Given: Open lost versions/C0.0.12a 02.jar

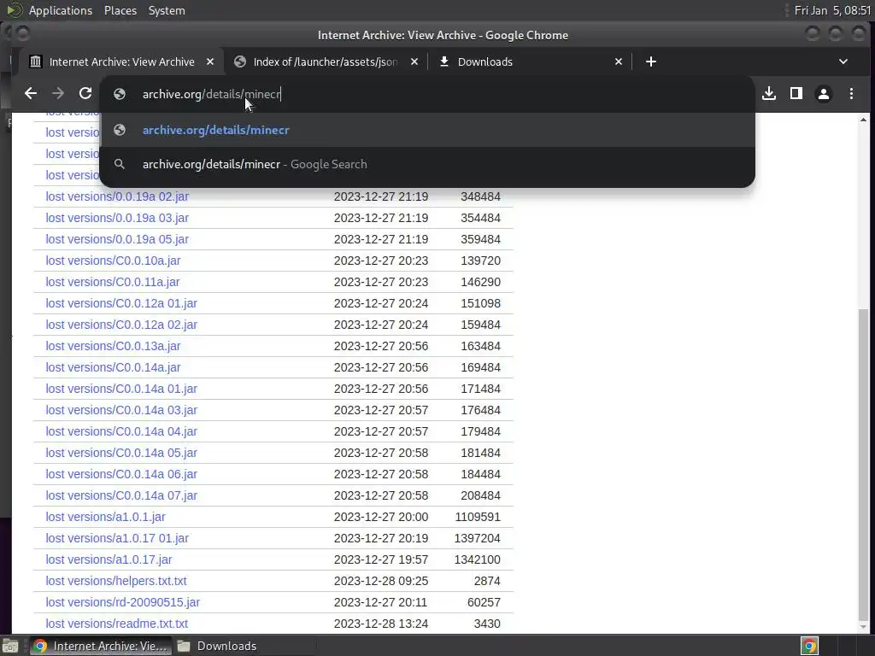Looking at the screenshot, I should [121, 325].
